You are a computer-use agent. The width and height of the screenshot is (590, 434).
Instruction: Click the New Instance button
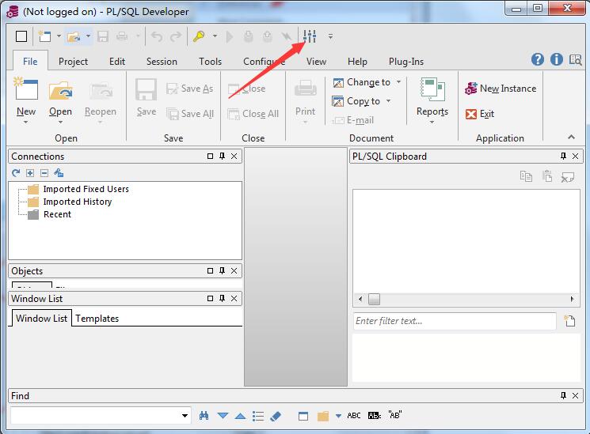(501, 89)
